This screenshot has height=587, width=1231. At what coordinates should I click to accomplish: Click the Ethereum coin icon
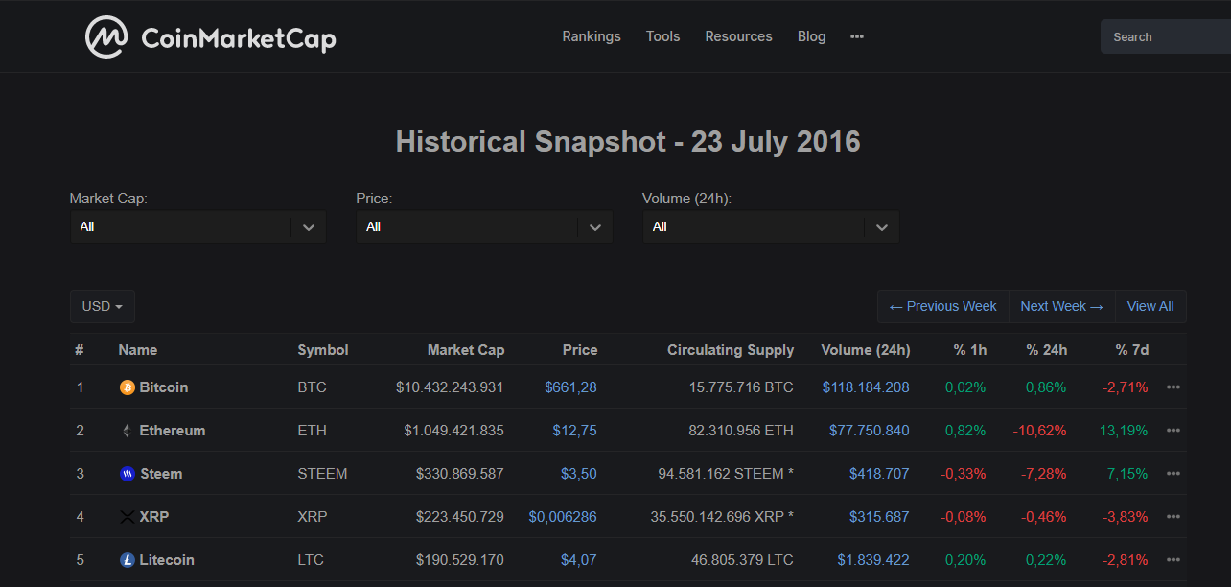128,431
